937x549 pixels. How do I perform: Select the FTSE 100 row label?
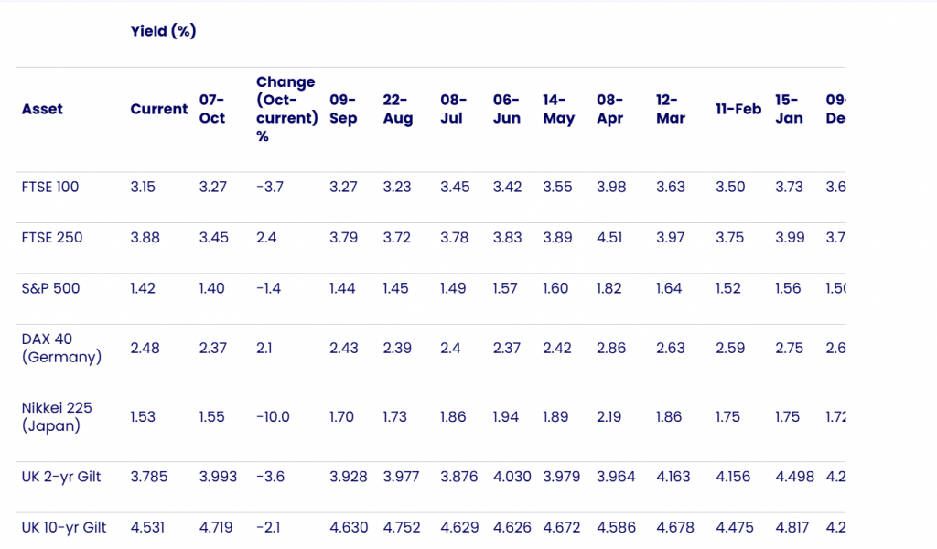pyautogui.click(x=50, y=187)
